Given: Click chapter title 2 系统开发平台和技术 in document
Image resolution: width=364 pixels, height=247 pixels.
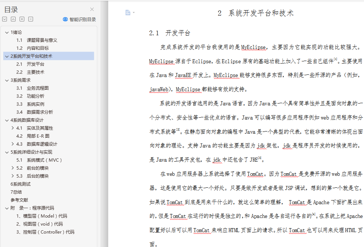Looking at the screenshot, I should [x=256, y=13].
